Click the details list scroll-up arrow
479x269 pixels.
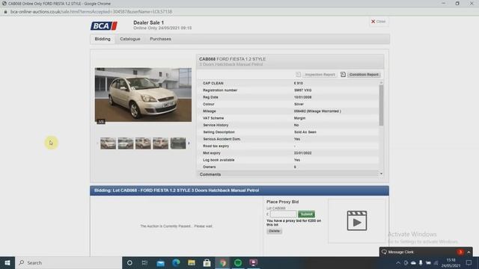tap(381, 83)
